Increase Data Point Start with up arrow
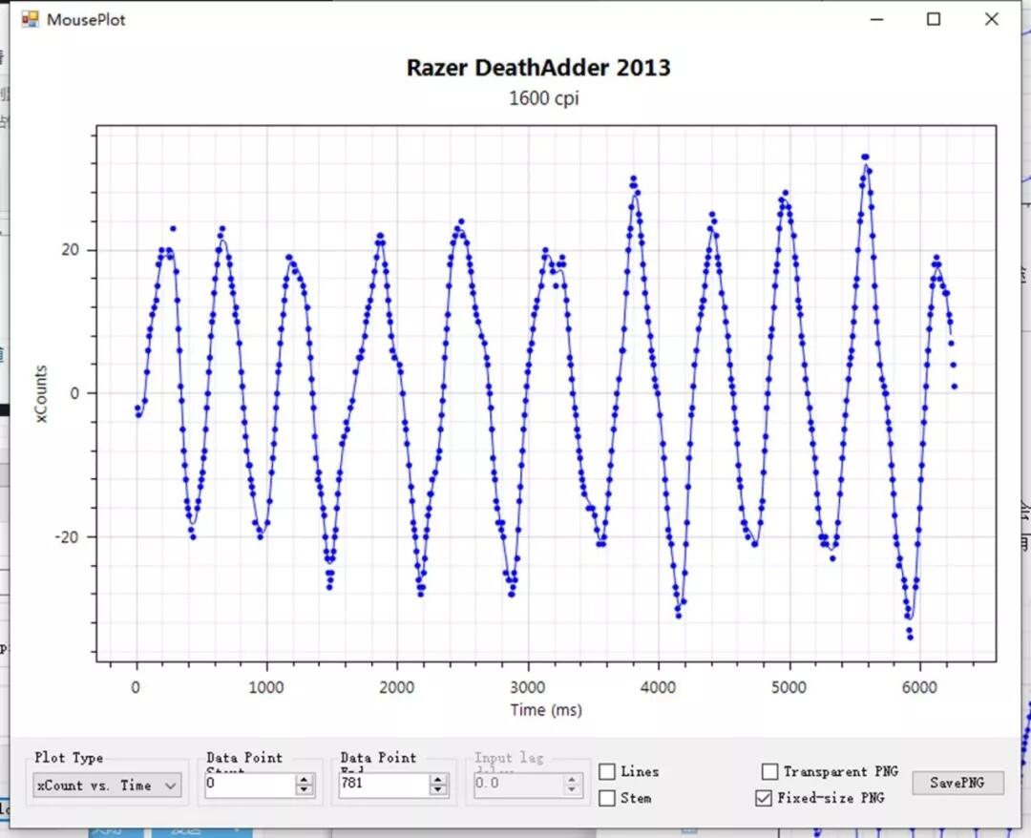Screen dimensions: 1031x838 pyautogui.click(x=304, y=779)
